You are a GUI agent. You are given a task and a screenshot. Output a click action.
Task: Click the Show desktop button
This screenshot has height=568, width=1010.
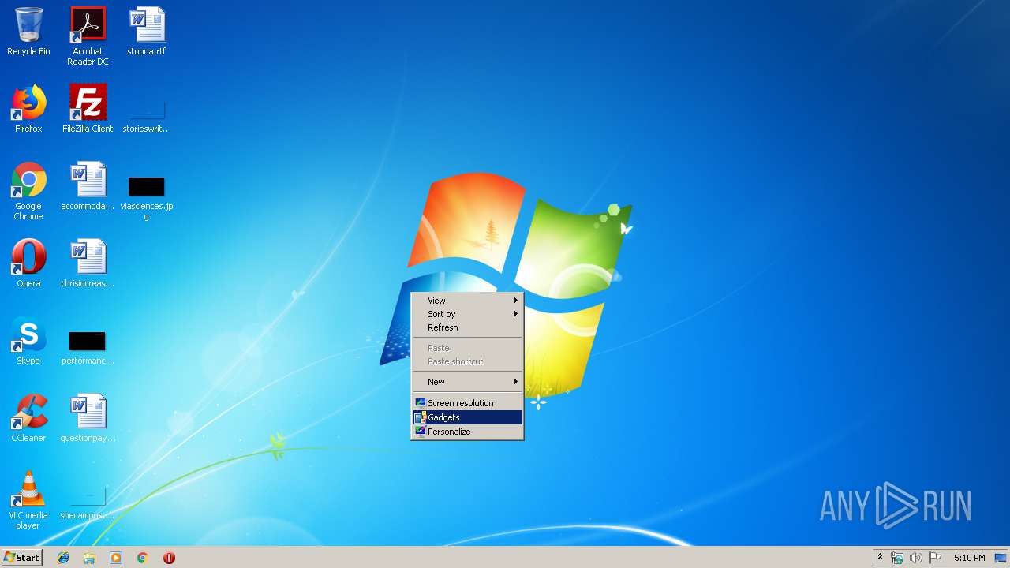coord(1001,558)
